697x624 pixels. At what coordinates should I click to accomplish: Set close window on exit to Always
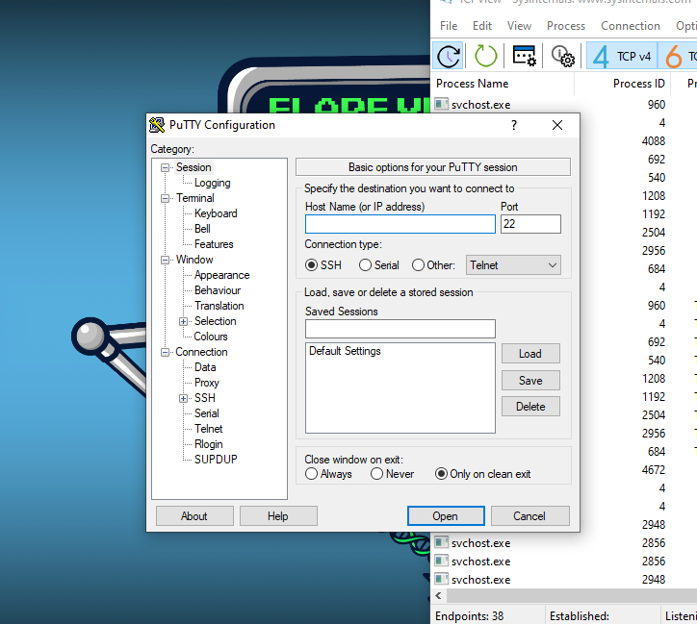[x=312, y=474]
